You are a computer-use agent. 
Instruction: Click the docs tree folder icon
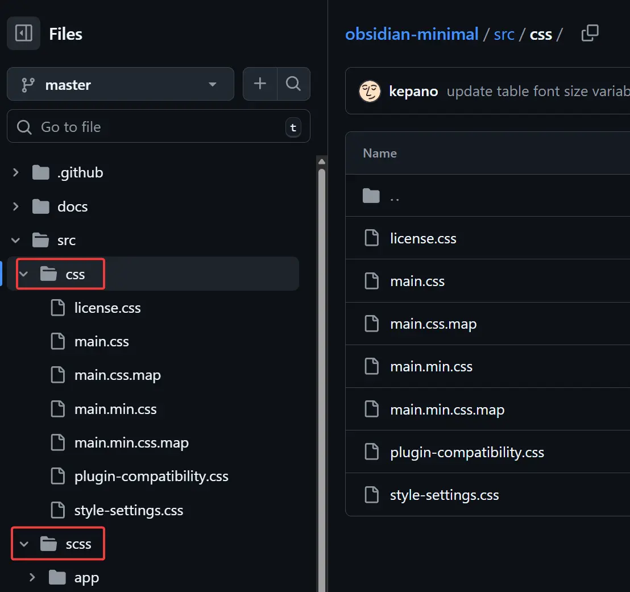pos(40,206)
